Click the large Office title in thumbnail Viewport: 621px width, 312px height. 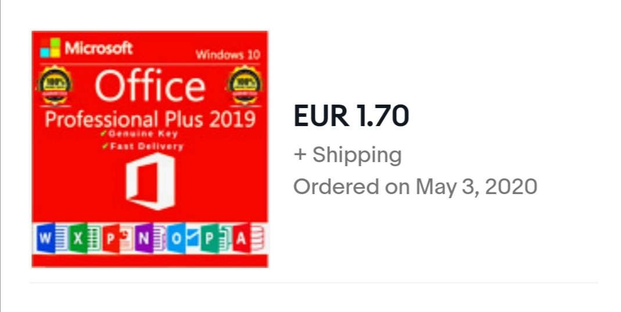[150, 85]
